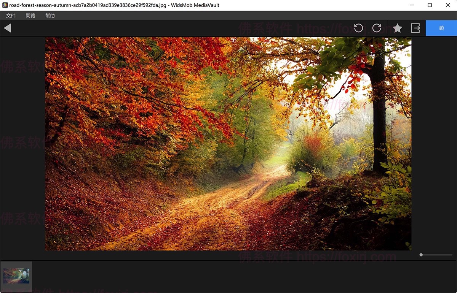457x293 pixels.
Task: Select the autumn forest thumbnail in filmstrip
Action: click(16, 276)
